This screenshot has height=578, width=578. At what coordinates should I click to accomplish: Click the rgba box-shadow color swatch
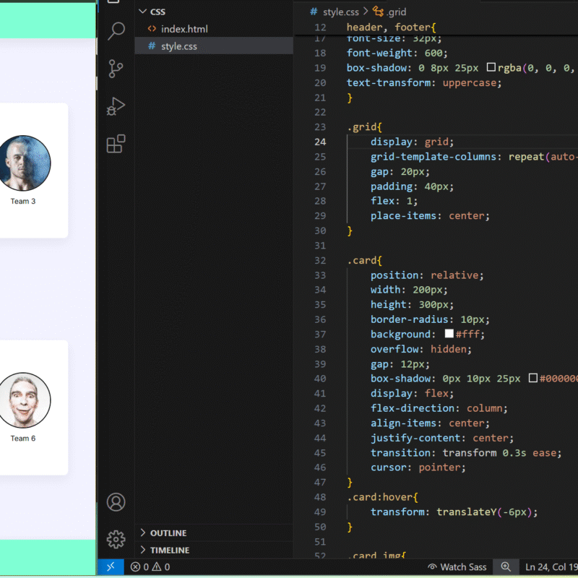491,68
